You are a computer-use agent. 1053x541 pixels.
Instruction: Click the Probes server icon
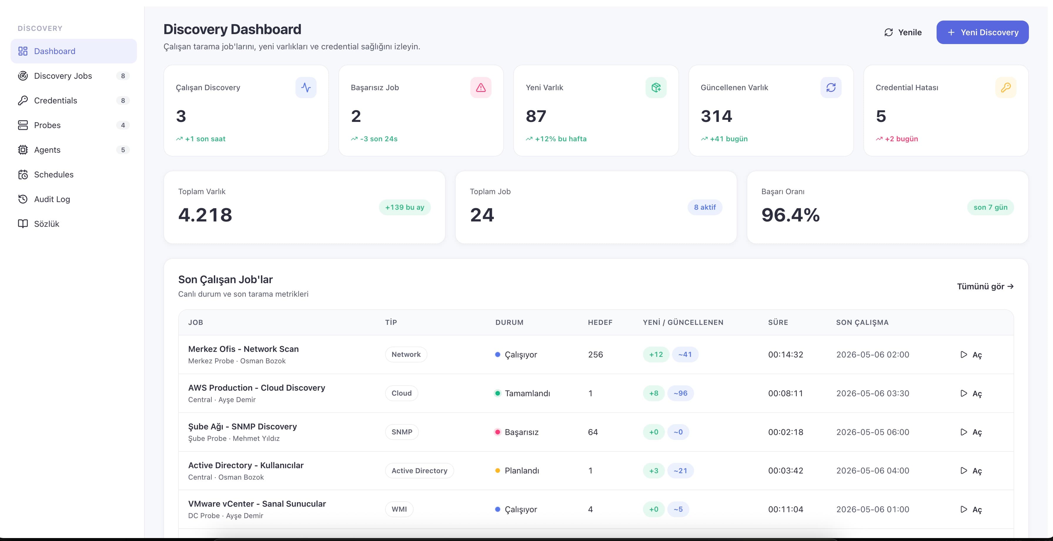(23, 125)
